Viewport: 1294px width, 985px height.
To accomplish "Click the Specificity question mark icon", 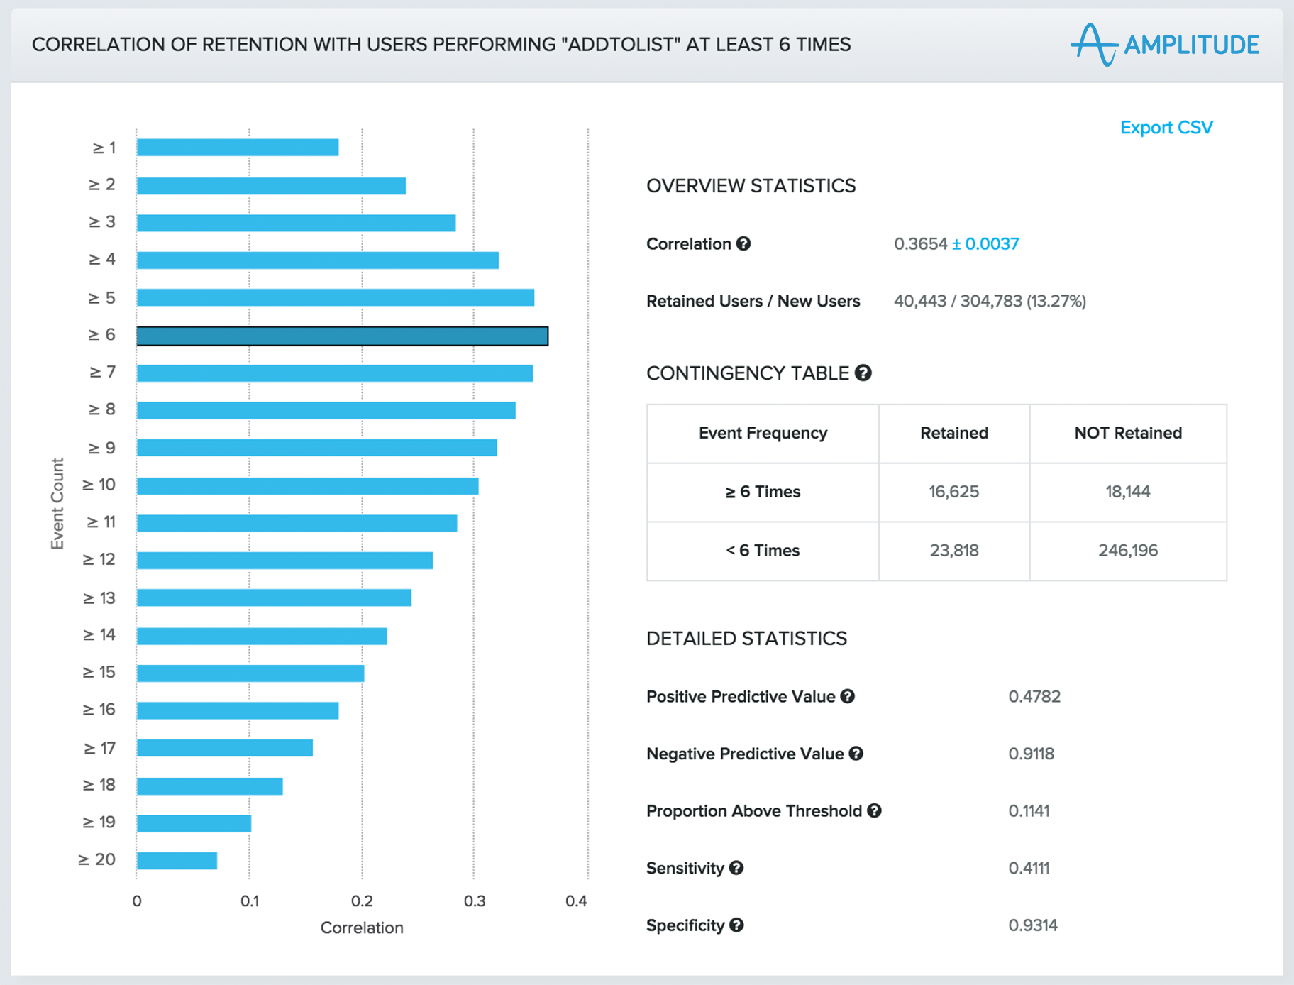I will pyautogui.click(x=736, y=925).
